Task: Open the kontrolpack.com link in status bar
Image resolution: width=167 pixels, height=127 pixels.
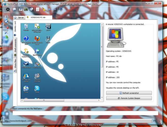Action: click(18, 121)
